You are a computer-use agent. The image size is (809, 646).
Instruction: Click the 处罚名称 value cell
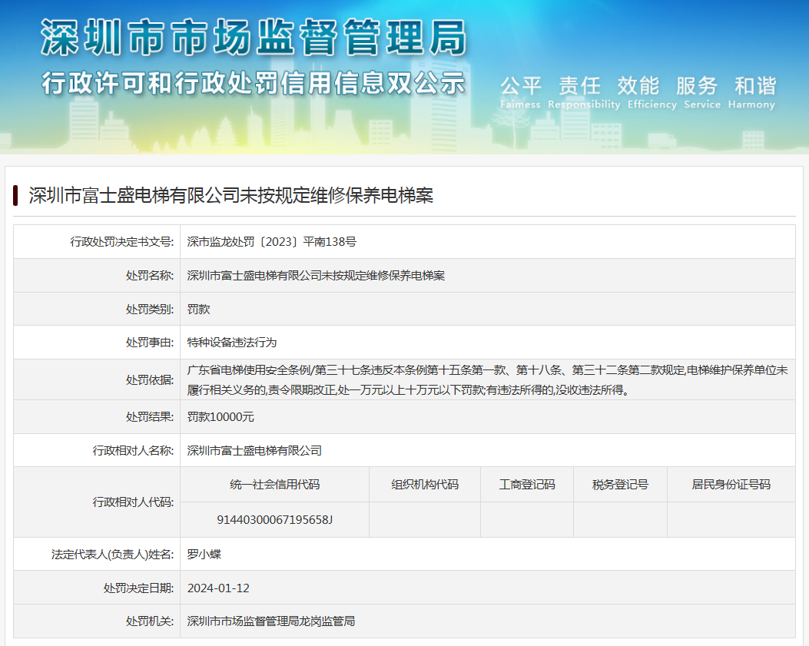tap(316, 276)
